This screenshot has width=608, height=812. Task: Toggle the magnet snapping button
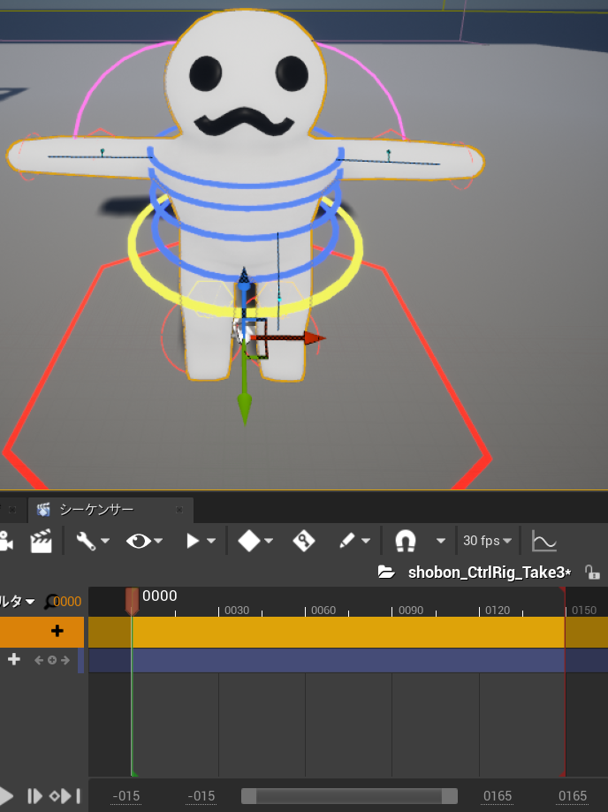coord(406,541)
